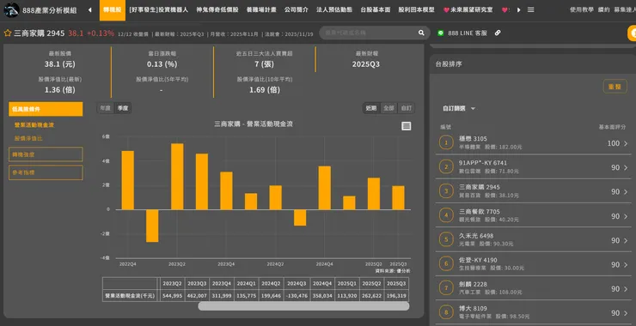This screenshot has height=326, width=636.
Task: Expand 三商餐飲 7705 row chevron
Action: tap(626, 216)
